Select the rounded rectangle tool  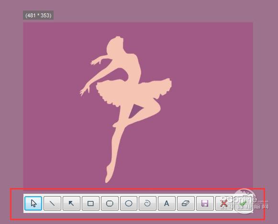click(110, 203)
